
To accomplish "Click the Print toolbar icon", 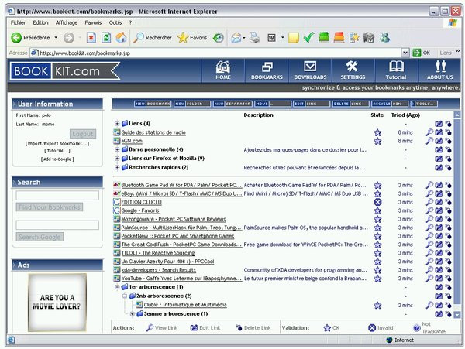I will pyautogui.click(x=254, y=38).
